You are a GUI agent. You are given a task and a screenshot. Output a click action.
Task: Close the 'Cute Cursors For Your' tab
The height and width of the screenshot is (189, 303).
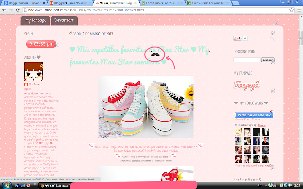(227, 3)
